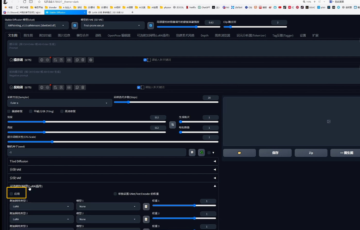Open the 模型 1 None dropdown
The image size is (360, 230).
point(108,206)
